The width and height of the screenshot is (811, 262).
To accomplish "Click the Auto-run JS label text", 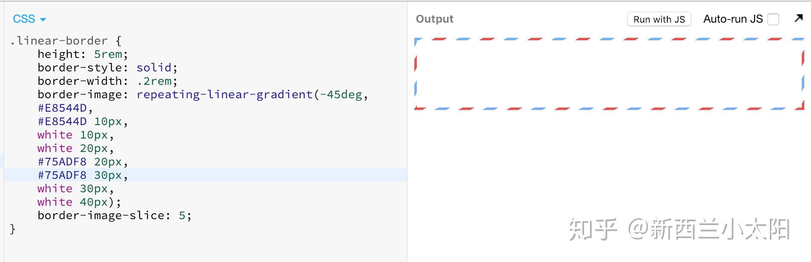I will pos(733,19).
